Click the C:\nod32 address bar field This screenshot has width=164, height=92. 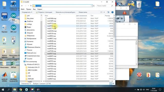click(x=63, y=6)
